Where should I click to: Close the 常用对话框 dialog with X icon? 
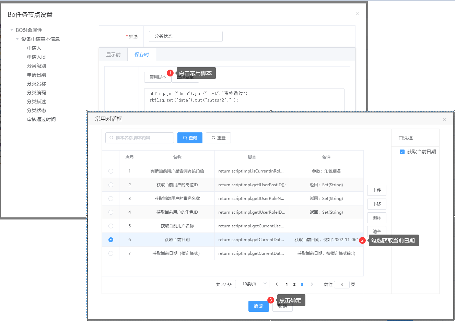click(x=444, y=120)
